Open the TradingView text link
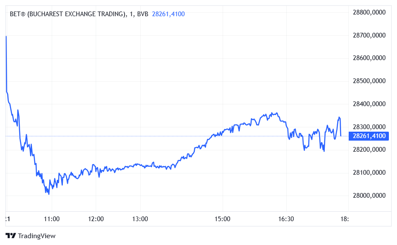This screenshot has width=397, height=245. point(37,236)
